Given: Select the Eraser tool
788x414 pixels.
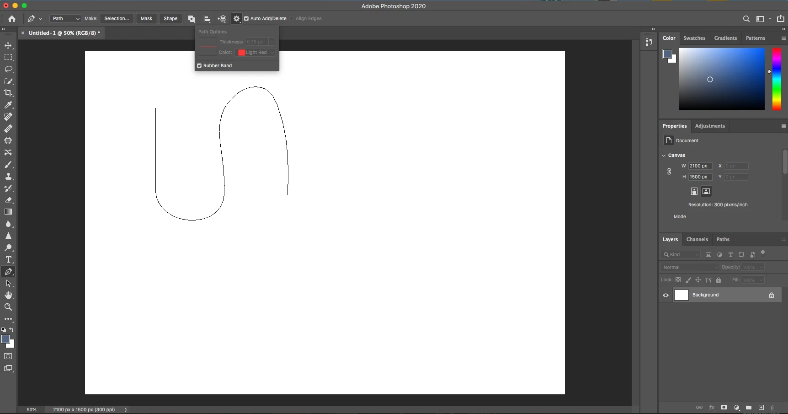Looking at the screenshot, I should 8,200.
